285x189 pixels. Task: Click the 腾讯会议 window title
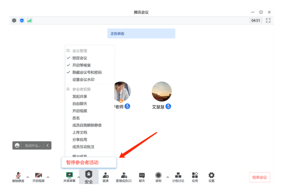(141, 12)
